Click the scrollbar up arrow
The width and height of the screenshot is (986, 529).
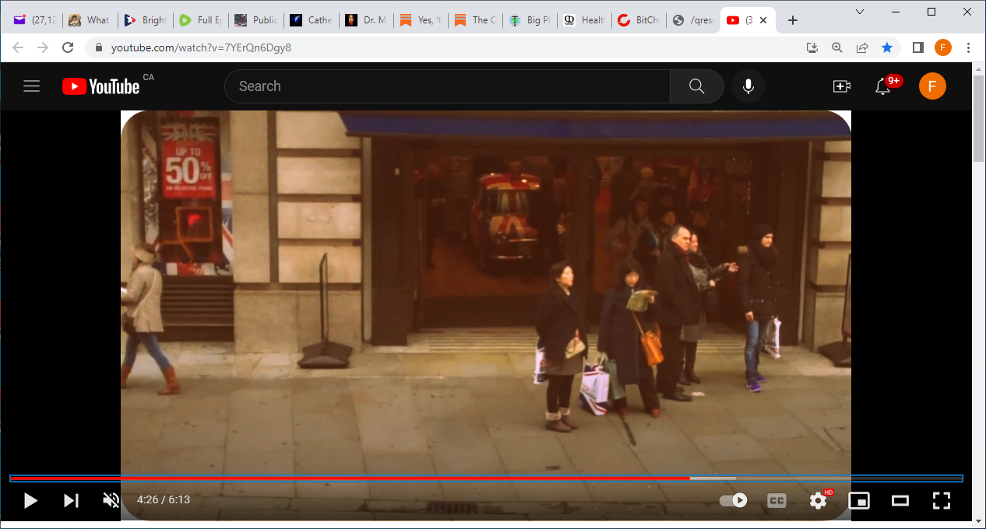[x=979, y=68]
